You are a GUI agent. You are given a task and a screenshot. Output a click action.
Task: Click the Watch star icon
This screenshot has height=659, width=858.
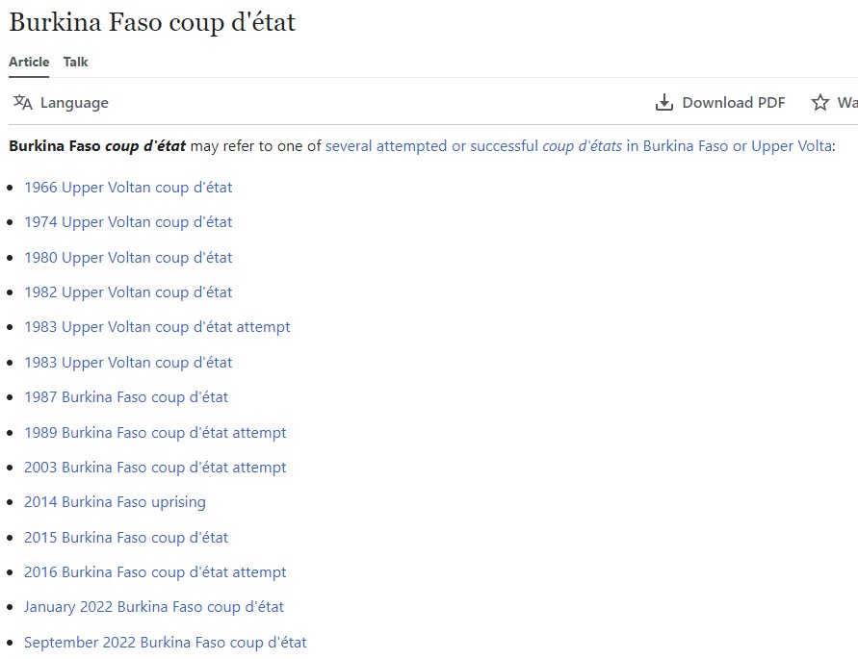click(819, 103)
